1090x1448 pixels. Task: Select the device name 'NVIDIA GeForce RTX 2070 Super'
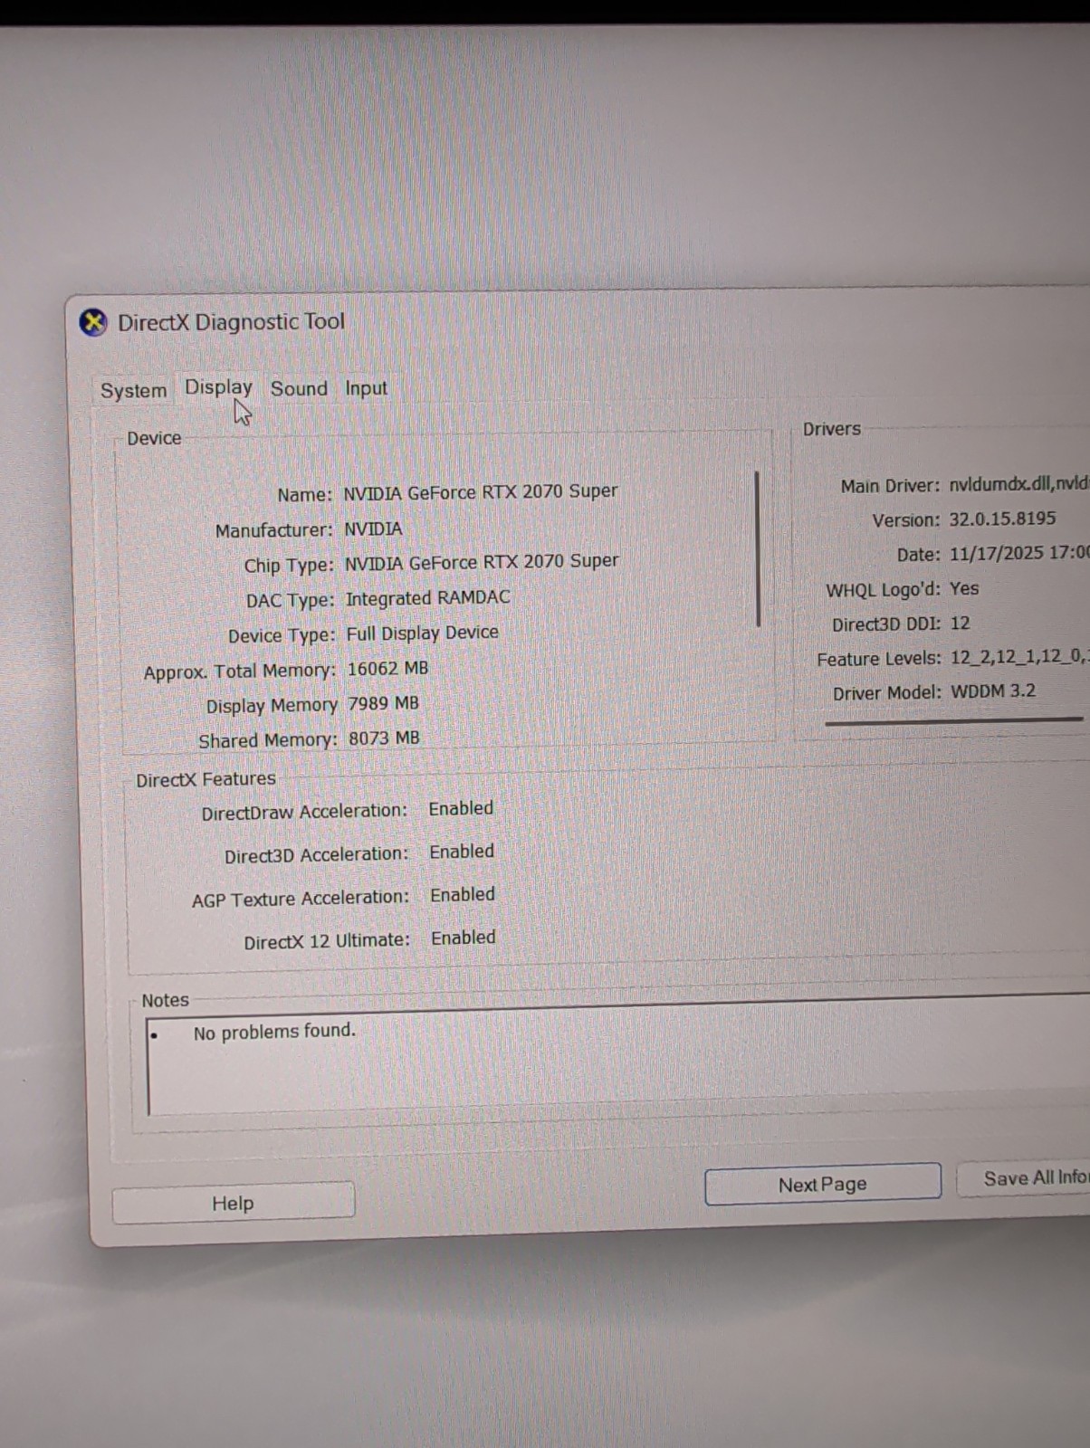[481, 491]
